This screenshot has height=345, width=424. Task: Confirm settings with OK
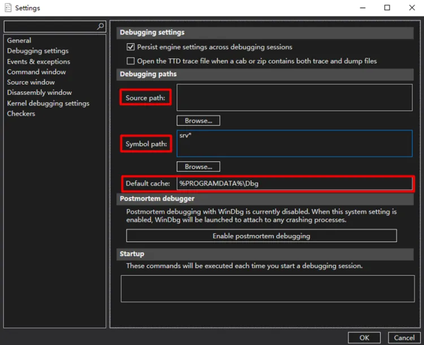[x=364, y=338]
